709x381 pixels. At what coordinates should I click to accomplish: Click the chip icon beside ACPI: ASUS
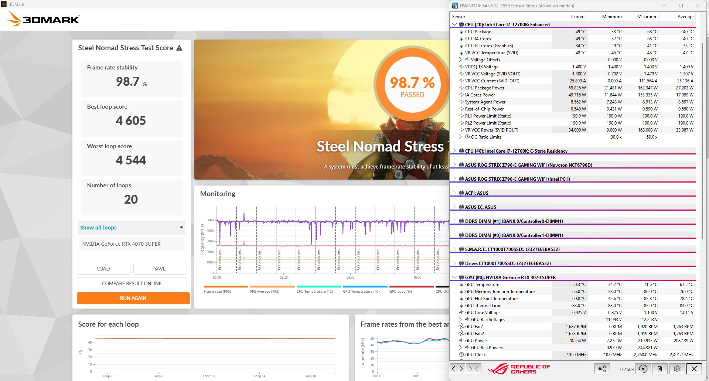pyautogui.click(x=461, y=193)
